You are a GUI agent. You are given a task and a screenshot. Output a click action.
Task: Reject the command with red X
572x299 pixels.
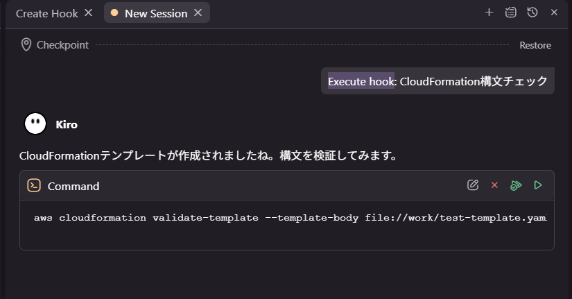tap(494, 185)
